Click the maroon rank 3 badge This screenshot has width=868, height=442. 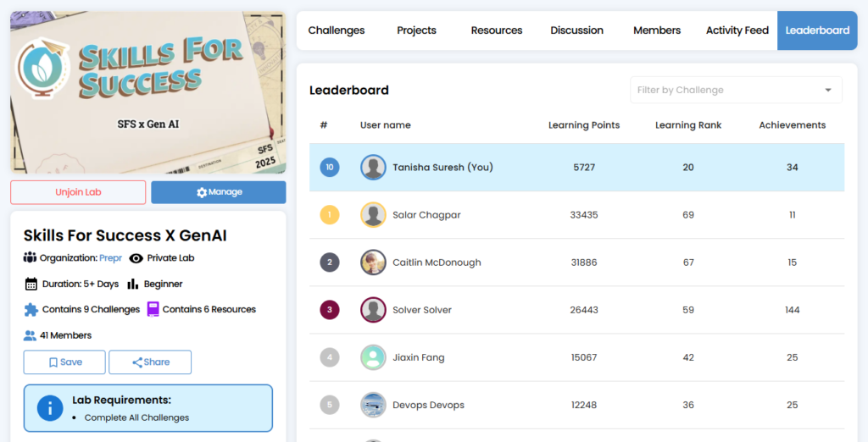point(330,310)
